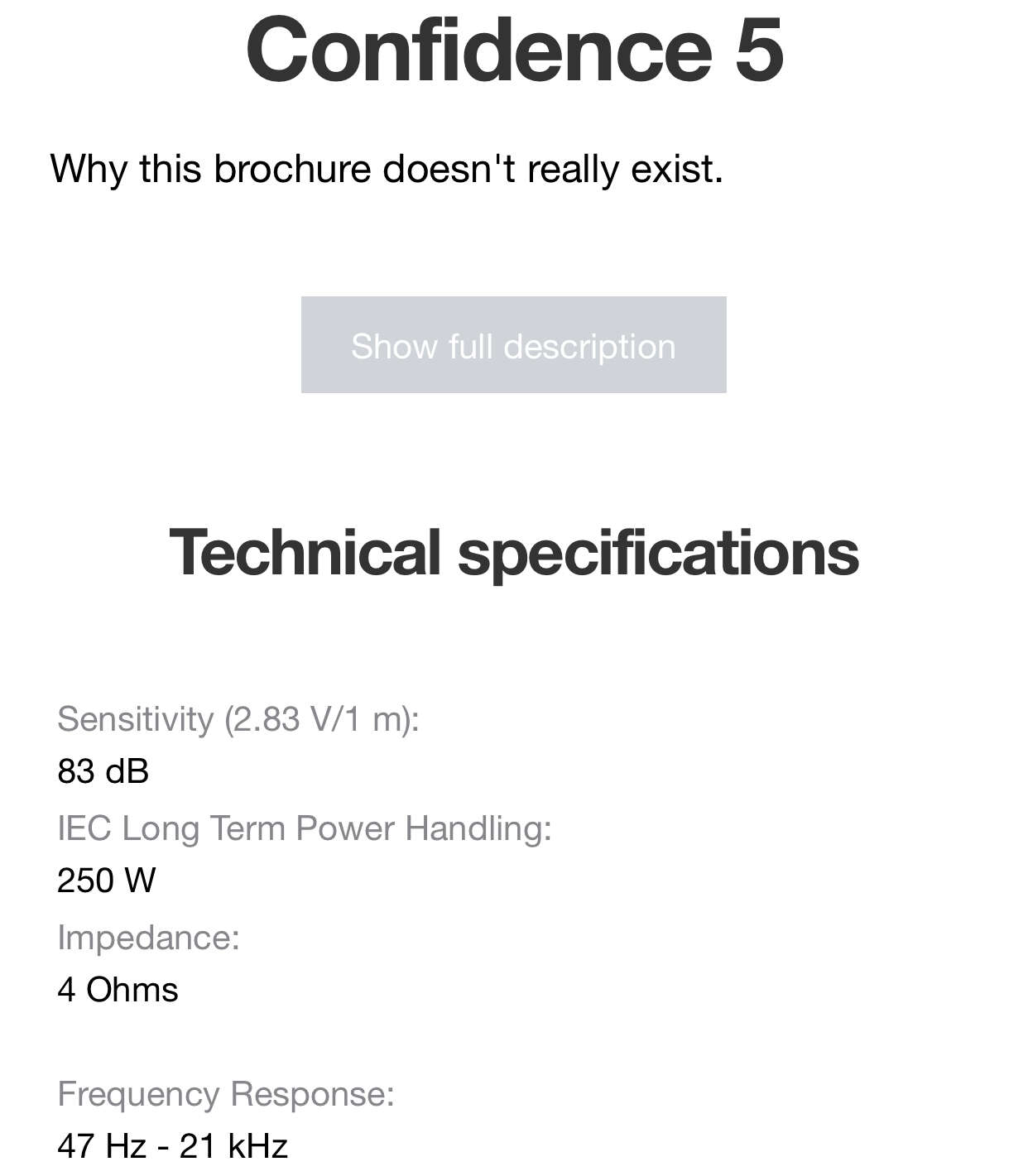Select the Sensitivity (2.83 V/1 m) label
The width and height of the screenshot is (1028, 1176).
coord(238,718)
